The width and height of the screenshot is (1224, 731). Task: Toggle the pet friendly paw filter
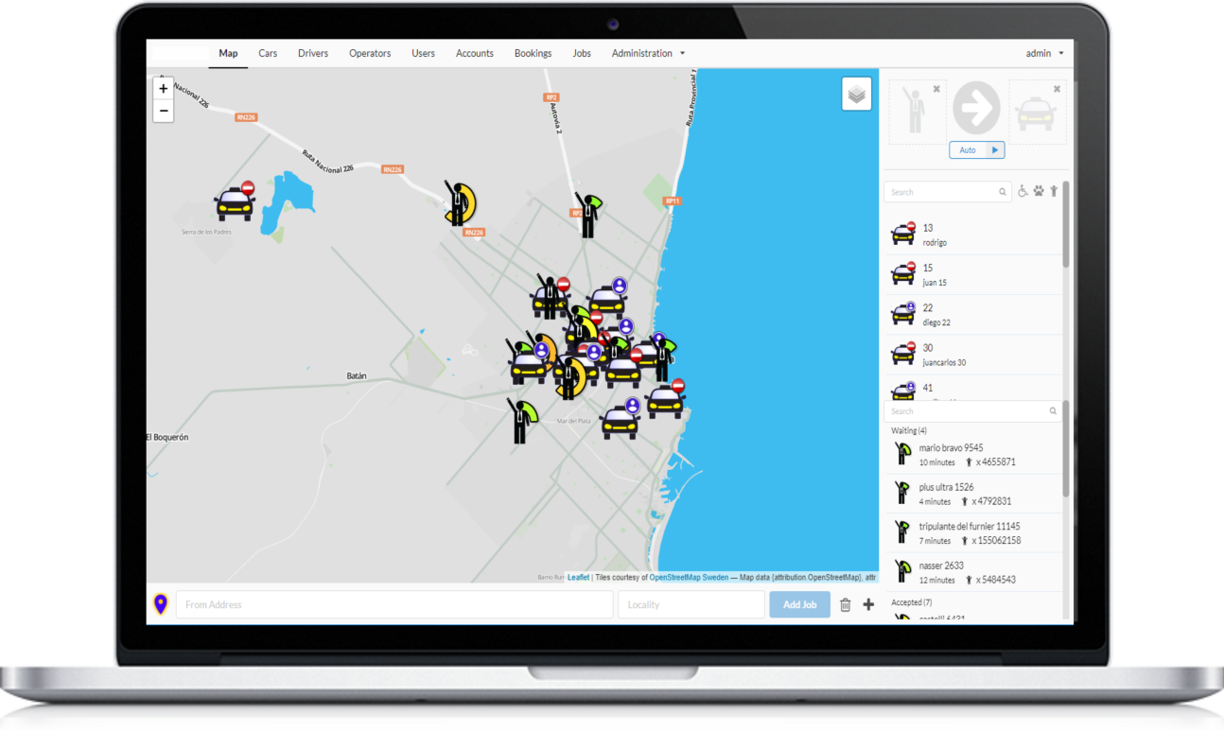[x=1038, y=192]
